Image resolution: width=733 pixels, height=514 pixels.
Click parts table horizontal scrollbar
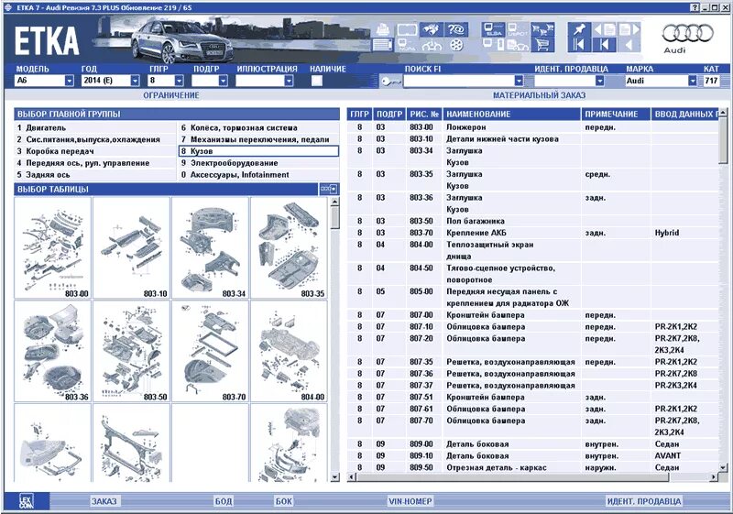click(x=512, y=477)
